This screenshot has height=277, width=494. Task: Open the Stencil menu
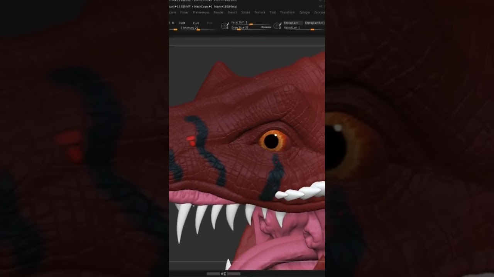click(232, 12)
